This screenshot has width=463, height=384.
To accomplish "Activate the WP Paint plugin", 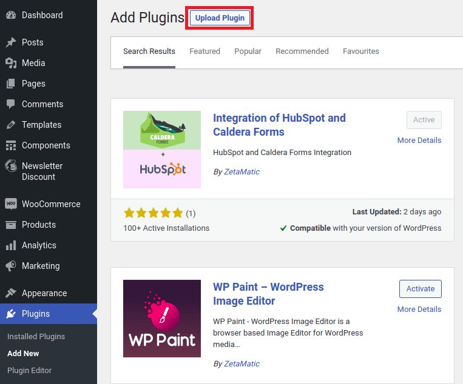I will click(x=420, y=289).
